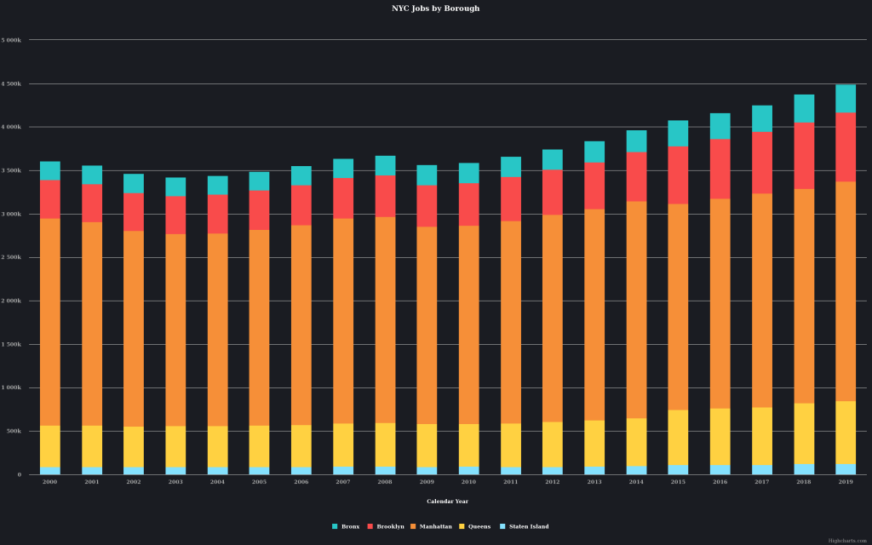Select the Manhattan segment of the 2006 bar

tap(301, 324)
